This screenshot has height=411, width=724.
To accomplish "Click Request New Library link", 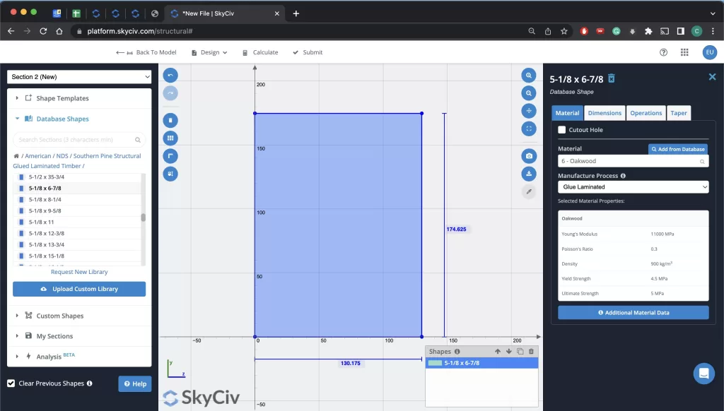I will click(79, 272).
